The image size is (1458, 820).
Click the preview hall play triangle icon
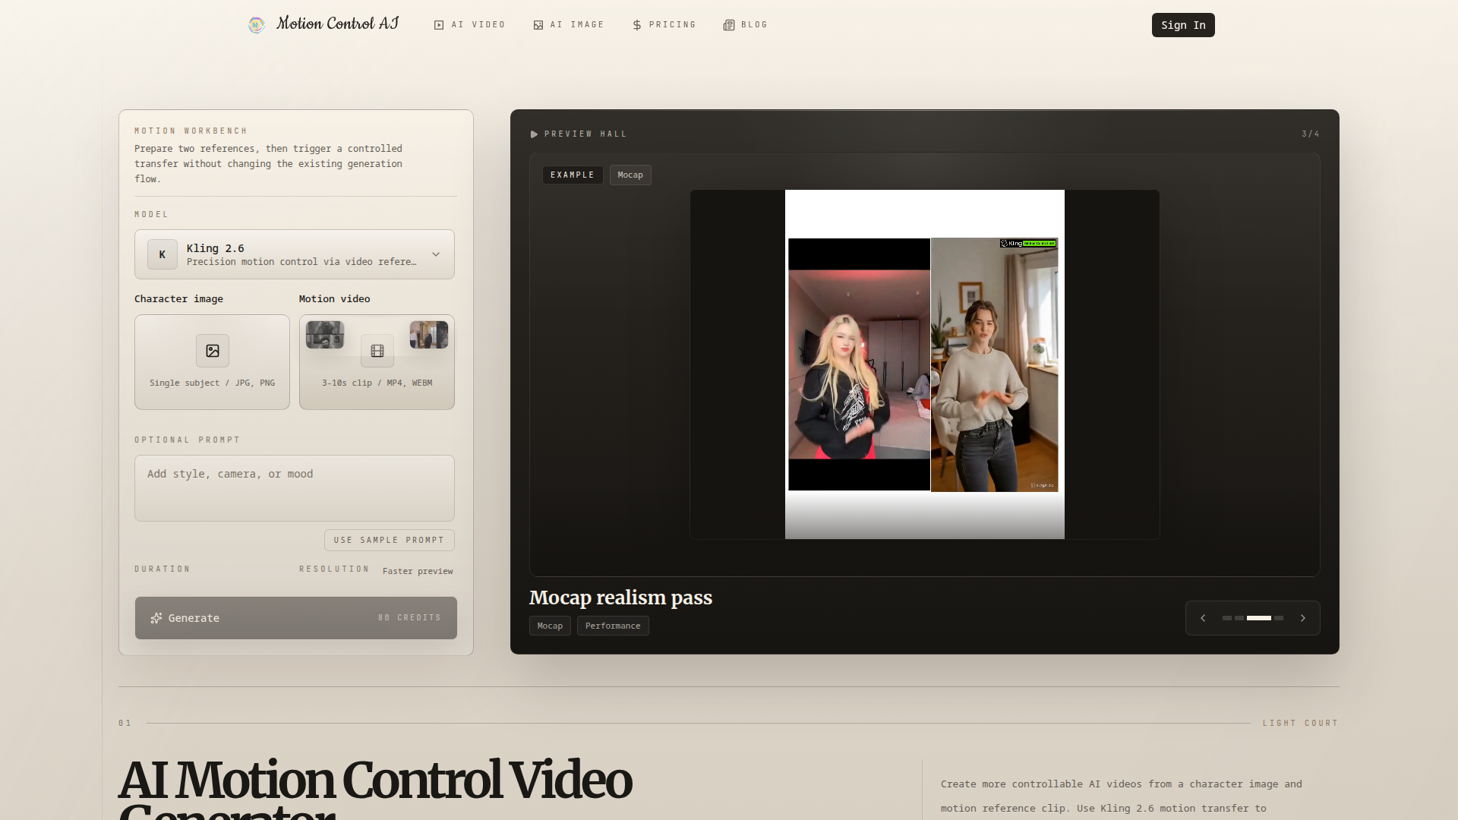click(534, 134)
